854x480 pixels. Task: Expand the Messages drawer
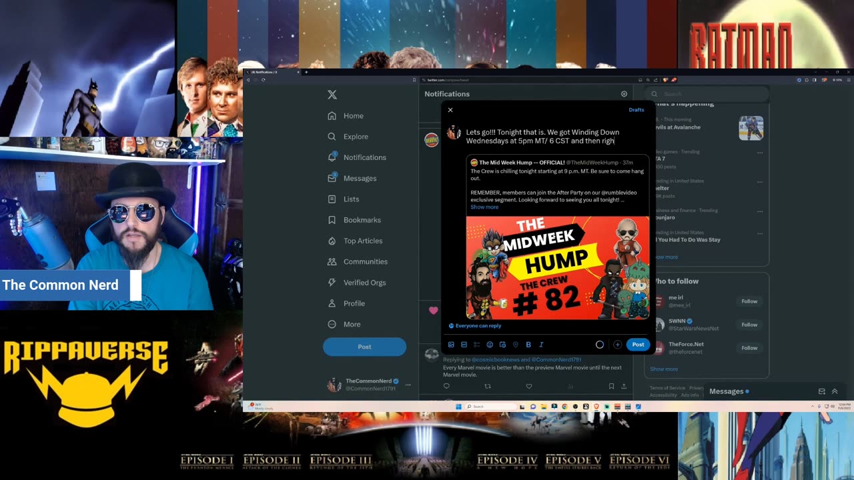coord(835,391)
